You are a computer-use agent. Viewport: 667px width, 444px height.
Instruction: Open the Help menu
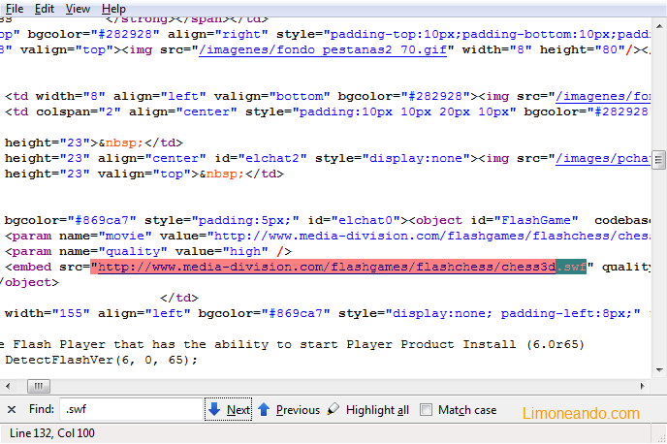(x=113, y=9)
